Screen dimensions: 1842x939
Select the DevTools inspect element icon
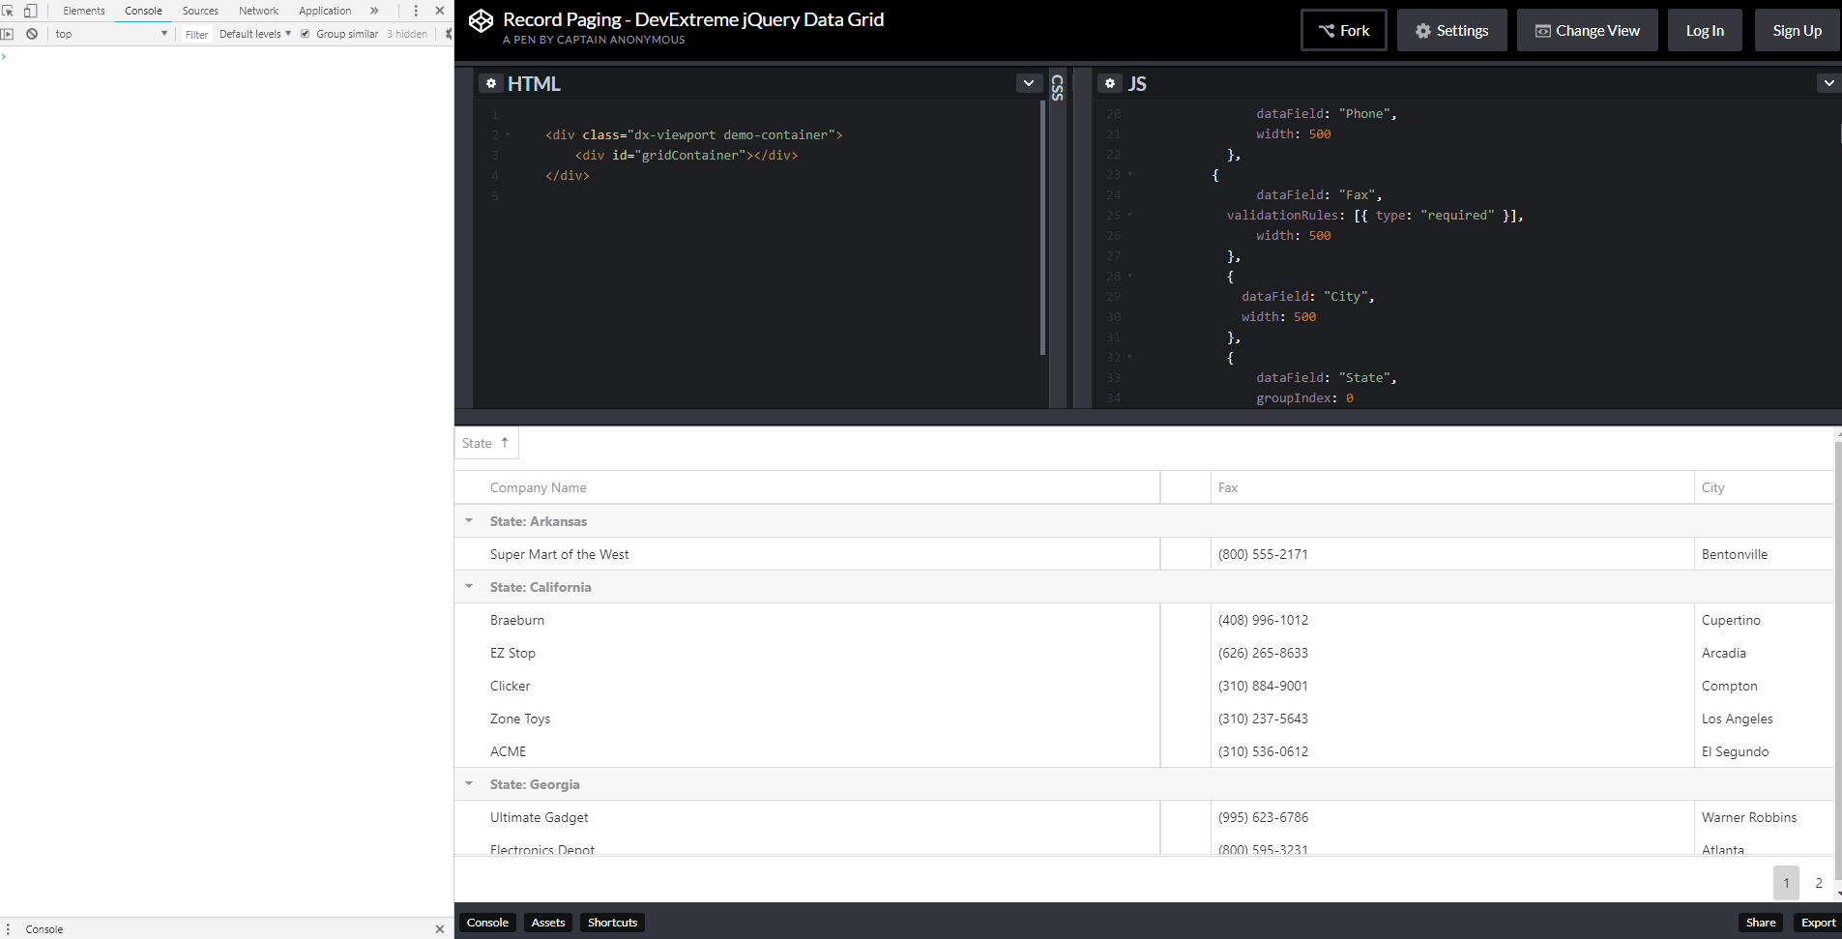(8, 11)
